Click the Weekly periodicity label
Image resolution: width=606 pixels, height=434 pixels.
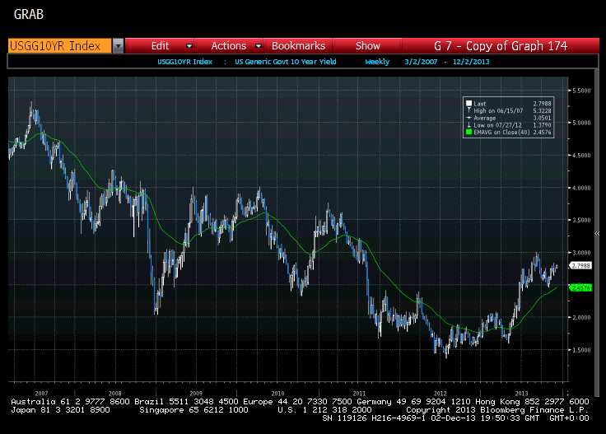(378, 61)
